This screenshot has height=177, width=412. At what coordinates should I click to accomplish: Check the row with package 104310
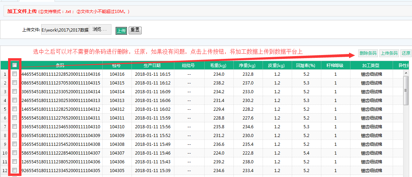pos(15,127)
